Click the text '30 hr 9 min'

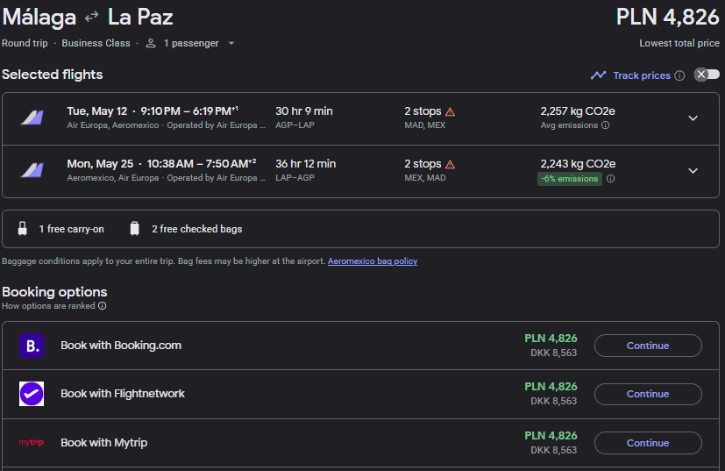pos(304,111)
